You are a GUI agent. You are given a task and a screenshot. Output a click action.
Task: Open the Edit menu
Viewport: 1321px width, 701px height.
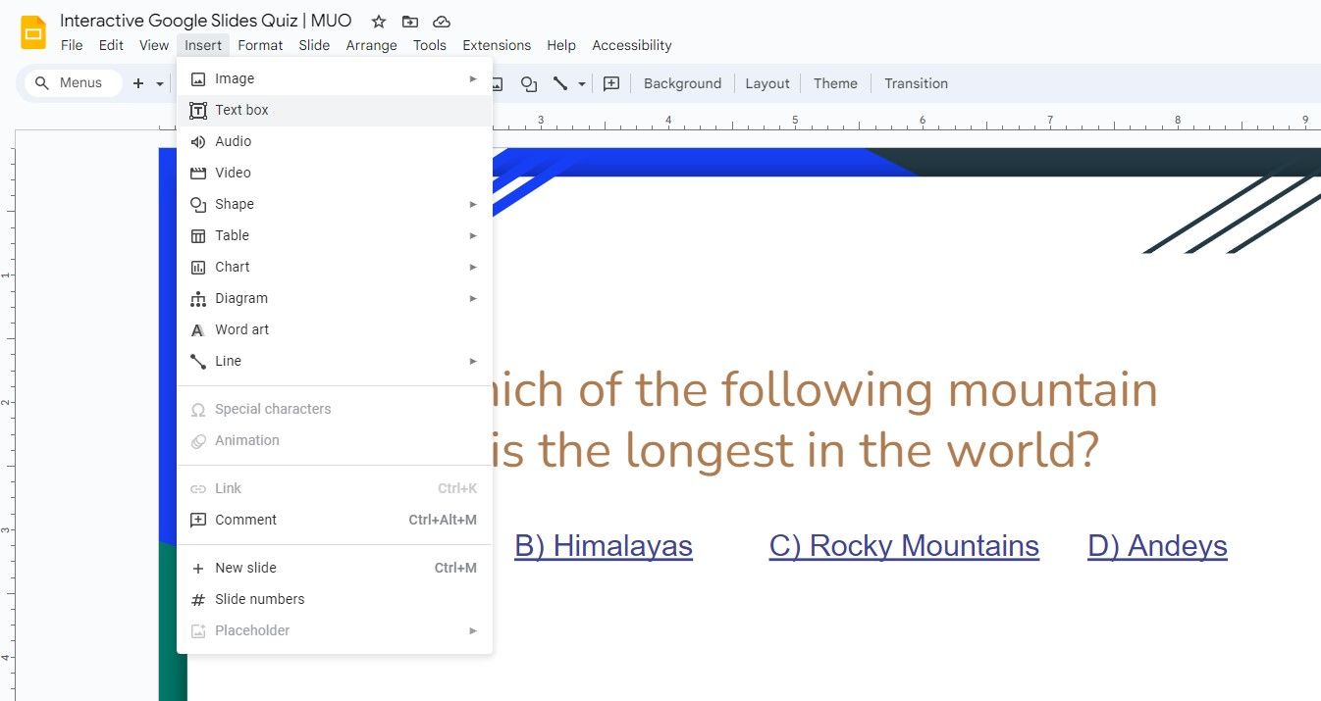point(111,45)
